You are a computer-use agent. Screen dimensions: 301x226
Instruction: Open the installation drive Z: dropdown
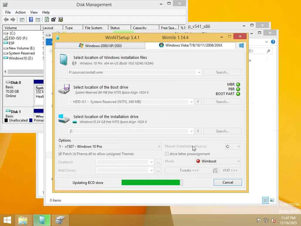coord(191,131)
